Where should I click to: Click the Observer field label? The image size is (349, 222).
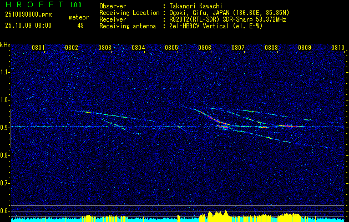point(113,6)
